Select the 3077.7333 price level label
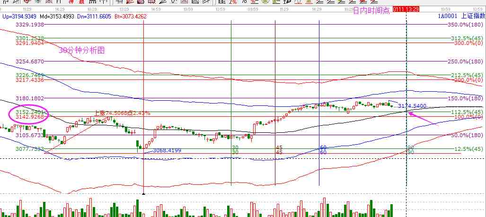Viewport: 486px width, 217px height. 30,149
